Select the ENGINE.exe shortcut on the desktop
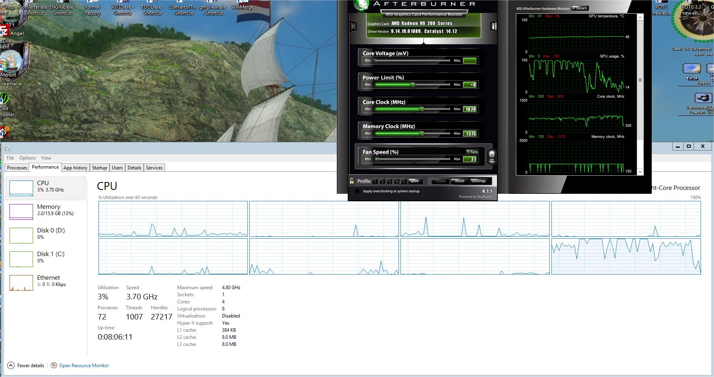The image size is (714, 377). coord(63,8)
